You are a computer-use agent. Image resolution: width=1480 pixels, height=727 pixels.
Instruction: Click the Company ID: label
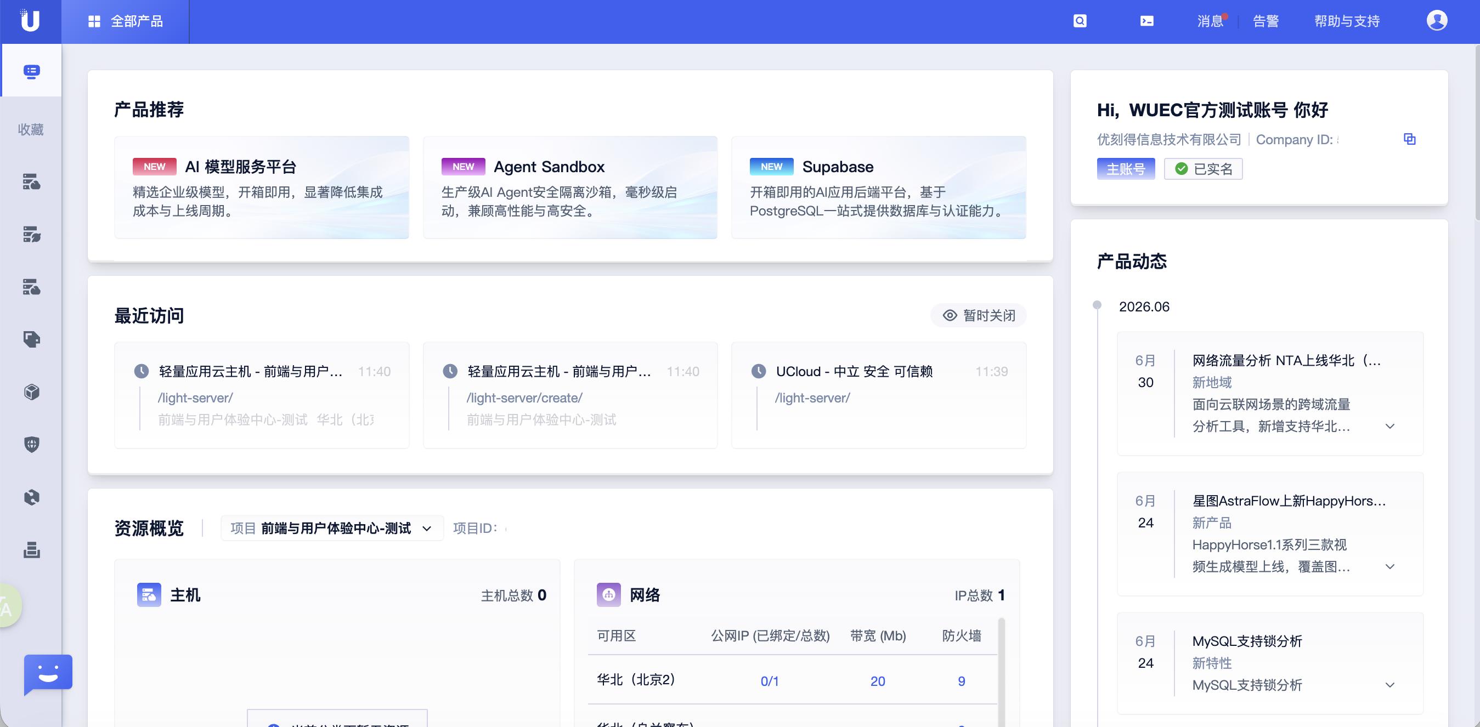tap(1294, 140)
